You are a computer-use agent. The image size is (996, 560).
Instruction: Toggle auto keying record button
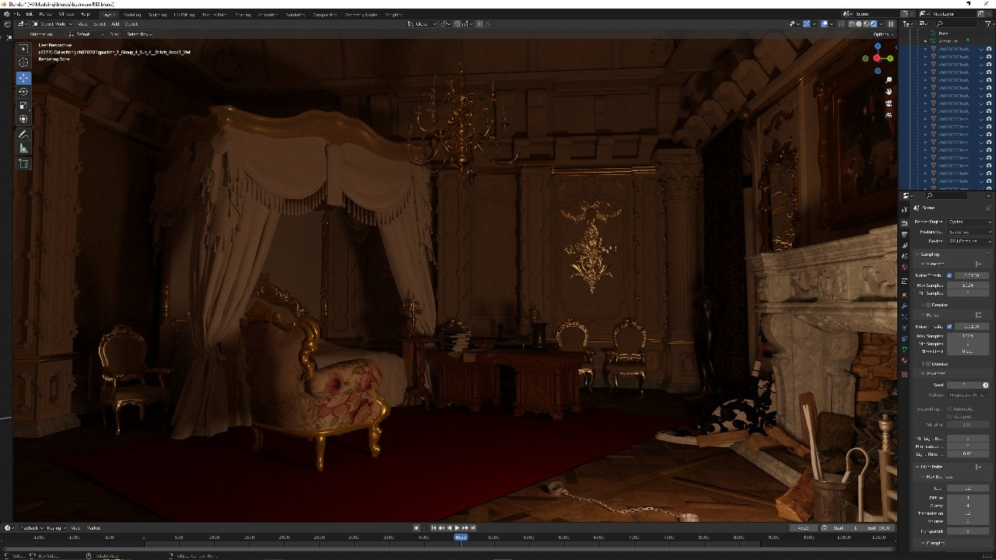click(x=417, y=528)
